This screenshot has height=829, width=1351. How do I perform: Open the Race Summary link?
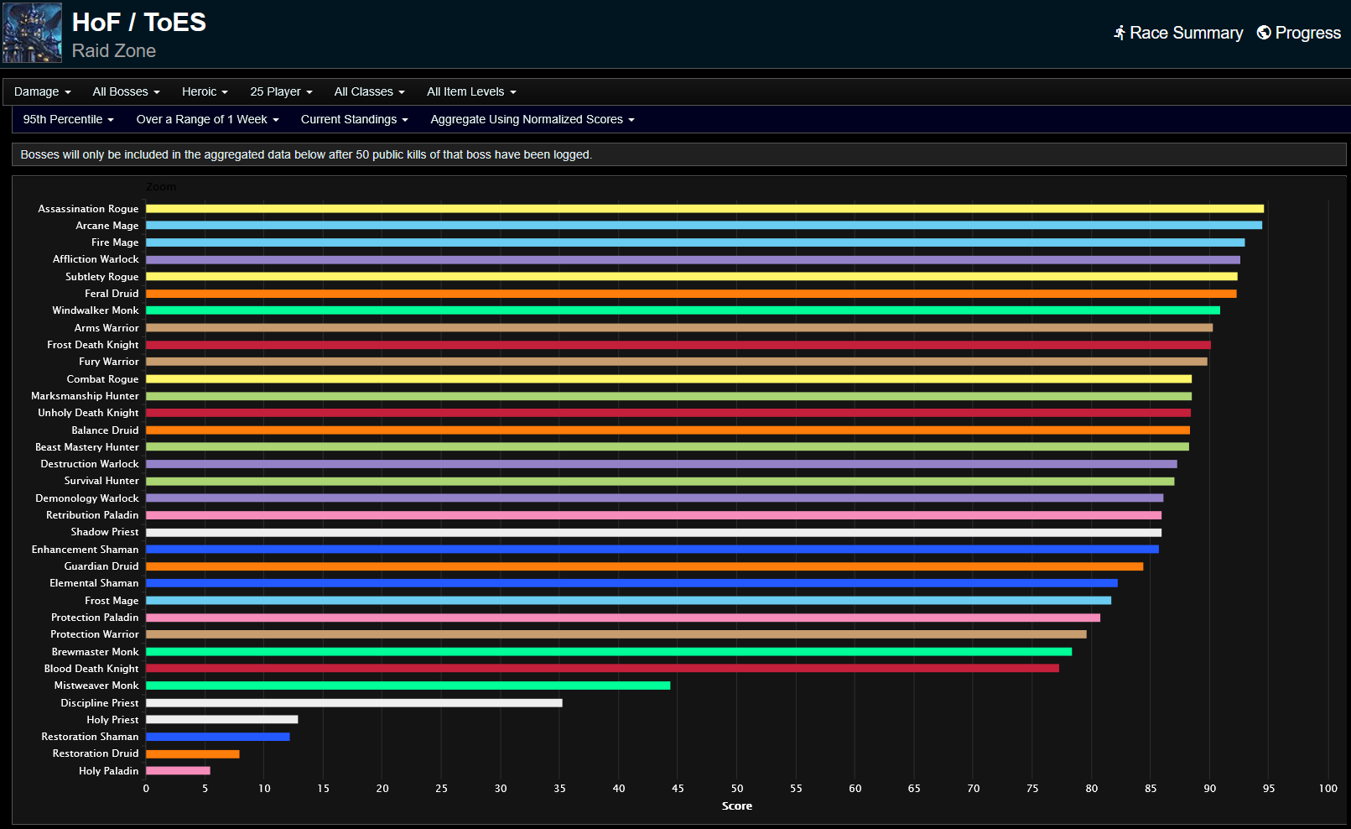click(x=1186, y=33)
